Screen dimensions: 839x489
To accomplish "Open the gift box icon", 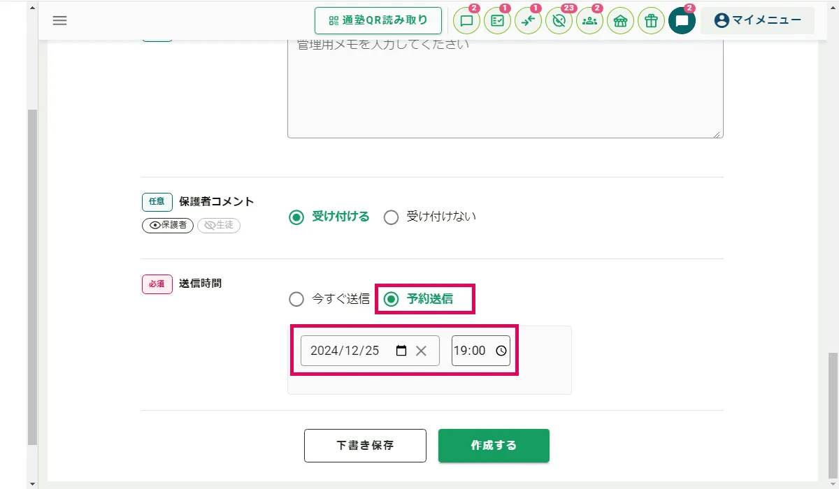I will [x=651, y=21].
